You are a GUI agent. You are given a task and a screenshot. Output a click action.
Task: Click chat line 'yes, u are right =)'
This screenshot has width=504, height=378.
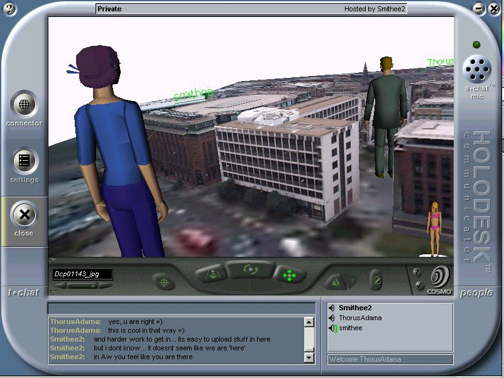135,321
